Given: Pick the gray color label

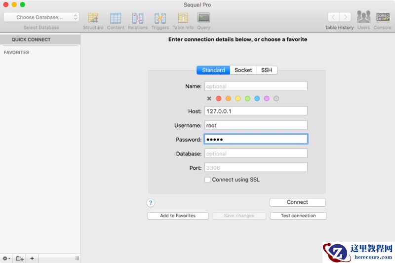Looking at the screenshot, I should pos(276,98).
